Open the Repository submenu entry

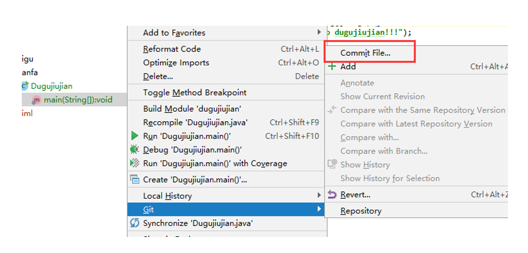point(360,211)
